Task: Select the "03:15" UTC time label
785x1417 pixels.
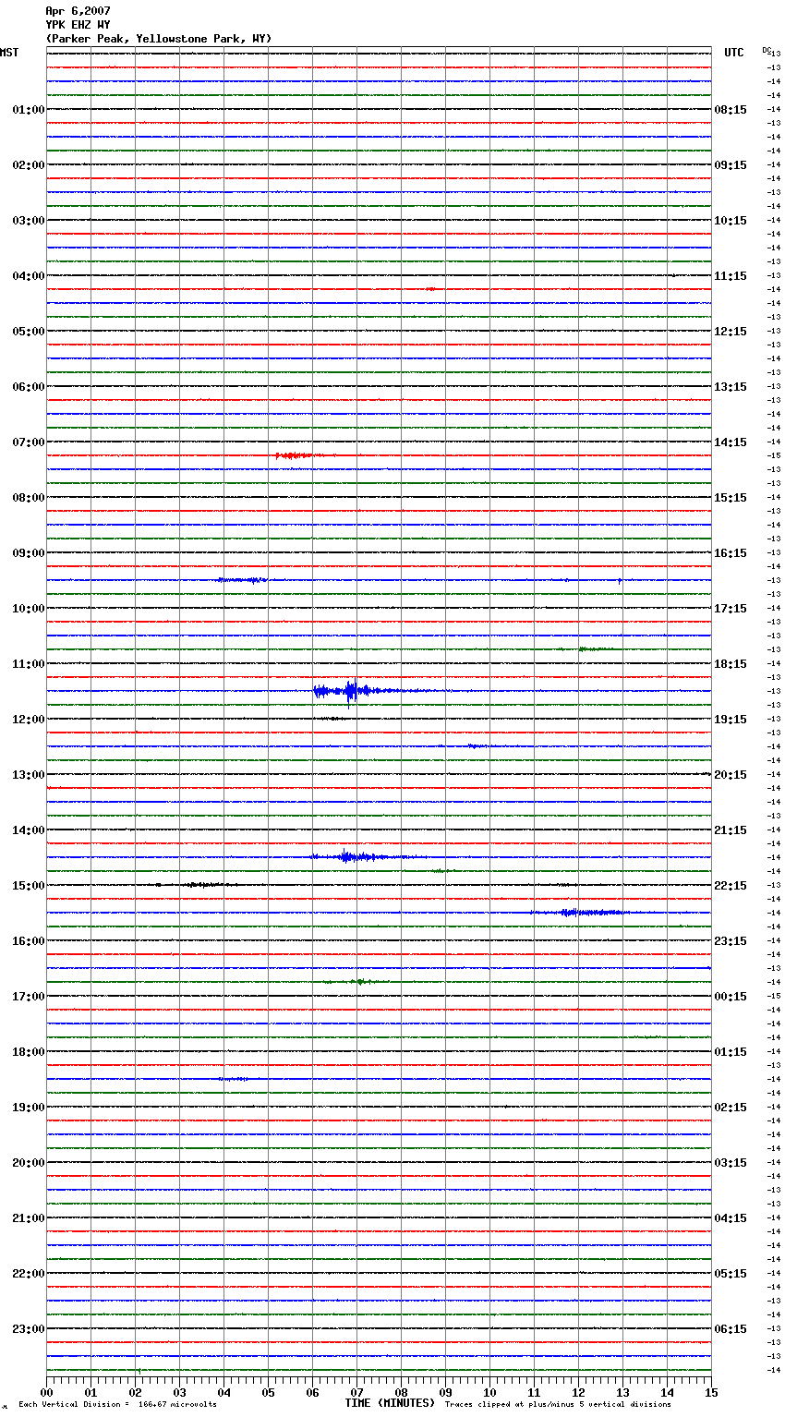Action: pyautogui.click(x=731, y=1163)
